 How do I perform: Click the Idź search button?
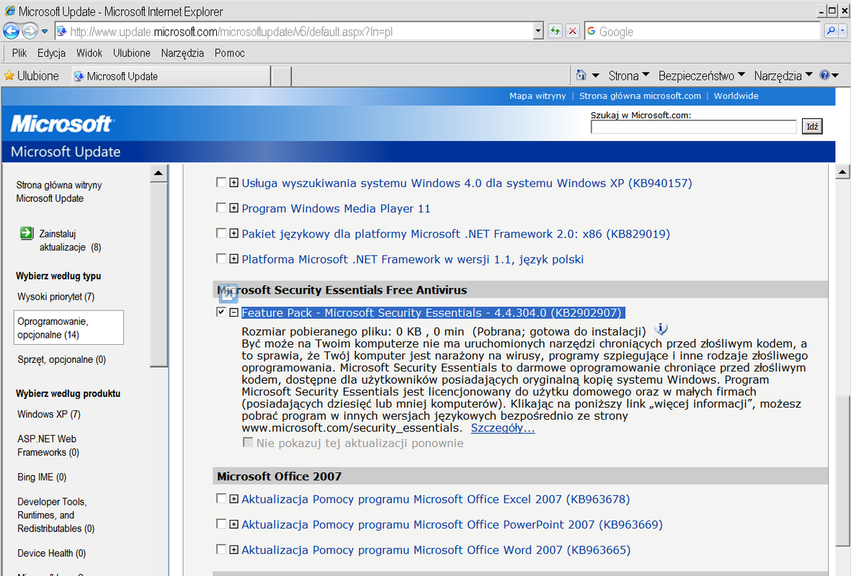(x=812, y=127)
